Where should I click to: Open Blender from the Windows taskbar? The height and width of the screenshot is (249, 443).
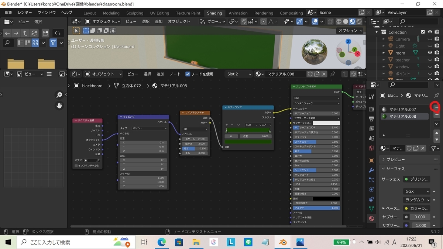click(283, 242)
